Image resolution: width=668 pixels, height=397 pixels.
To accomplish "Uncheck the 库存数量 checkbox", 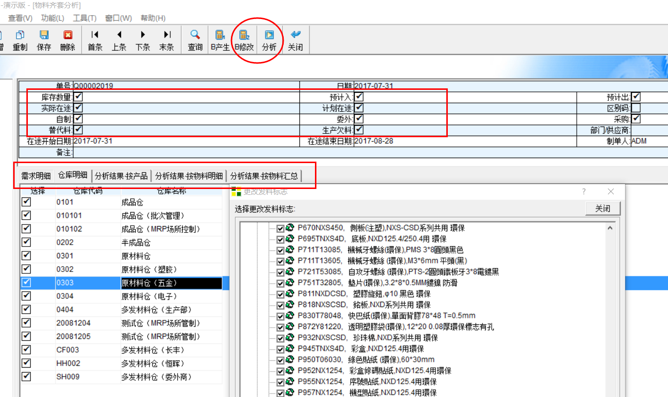I will pos(78,97).
